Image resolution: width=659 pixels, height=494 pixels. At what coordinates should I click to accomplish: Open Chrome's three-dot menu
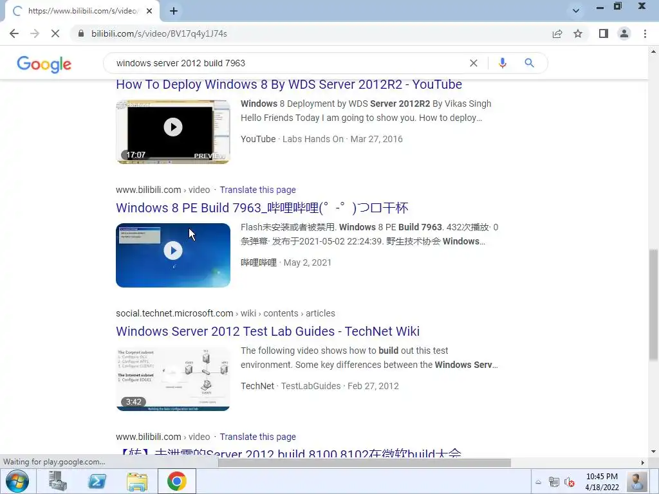tap(645, 33)
